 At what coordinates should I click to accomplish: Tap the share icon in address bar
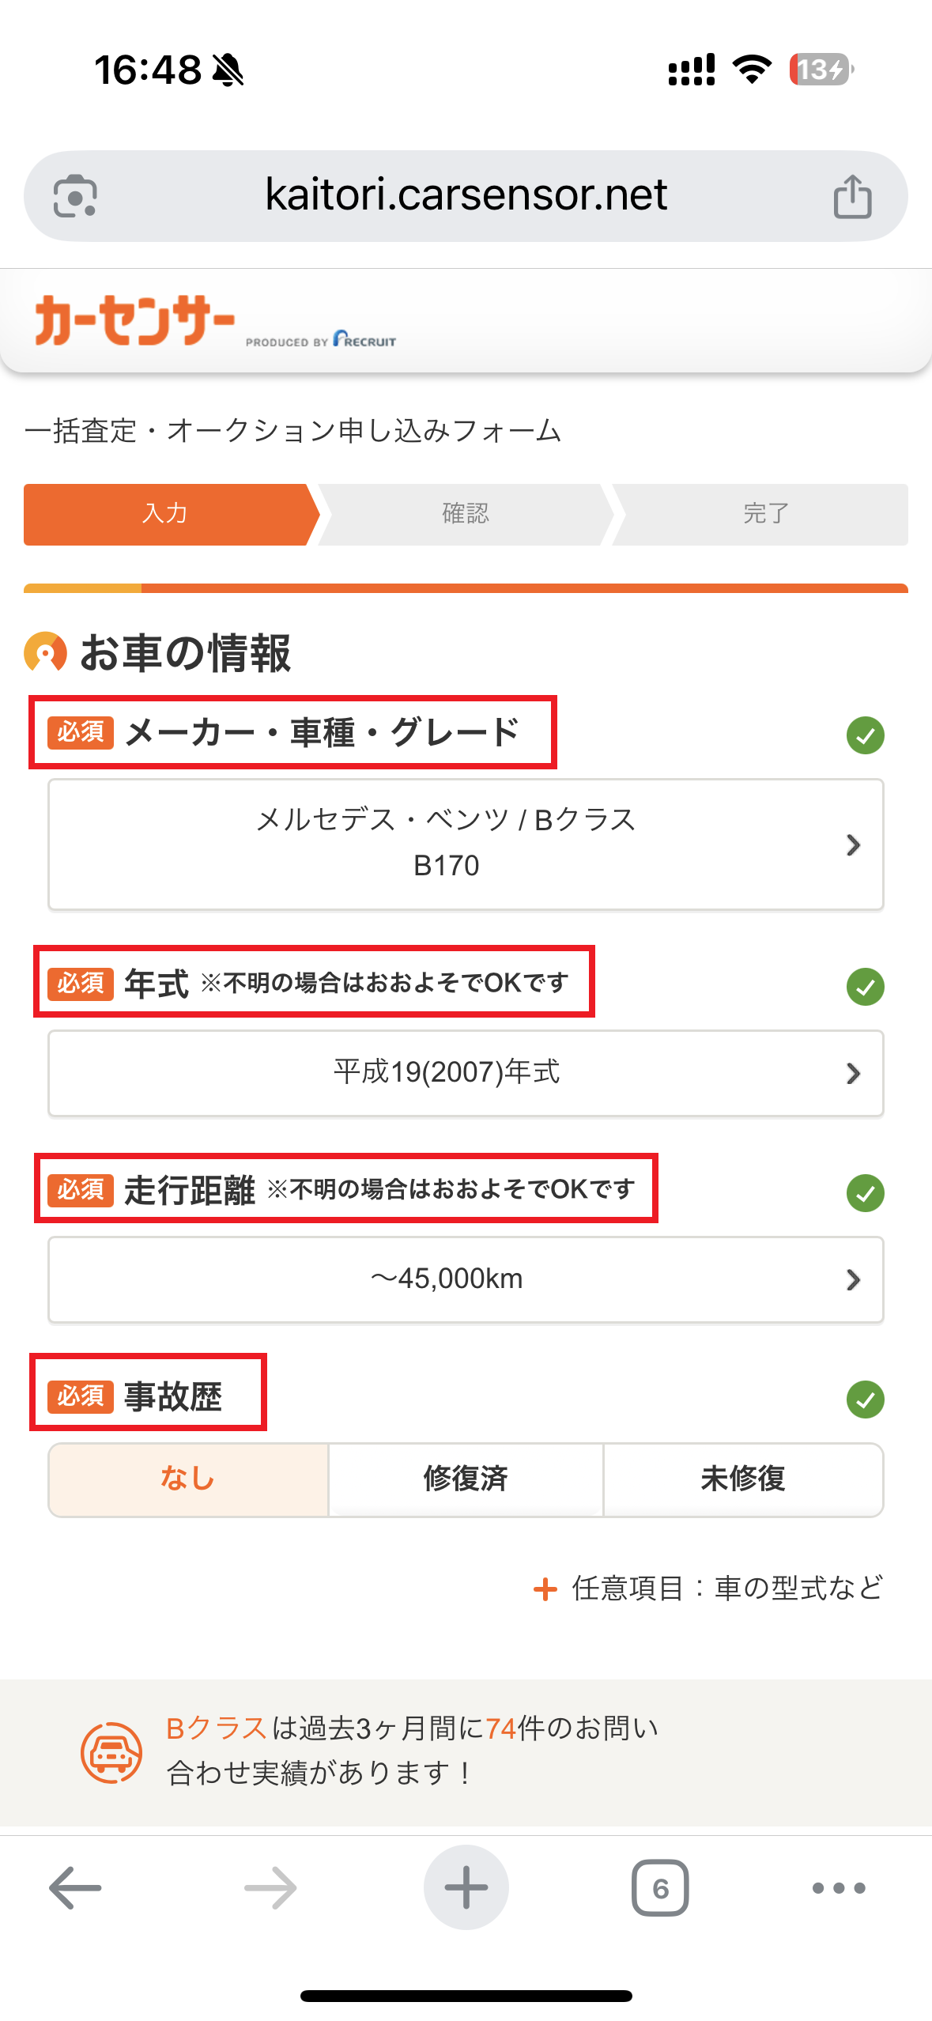[852, 196]
